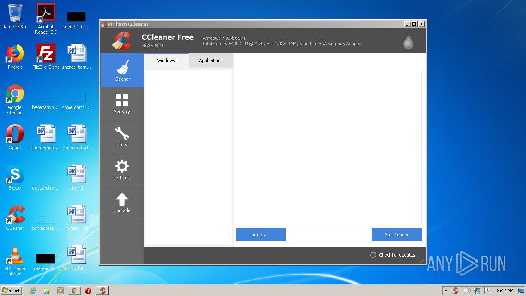Open the Tools section
The width and height of the screenshot is (526, 296).
pyautogui.click(x=122, y=136)
